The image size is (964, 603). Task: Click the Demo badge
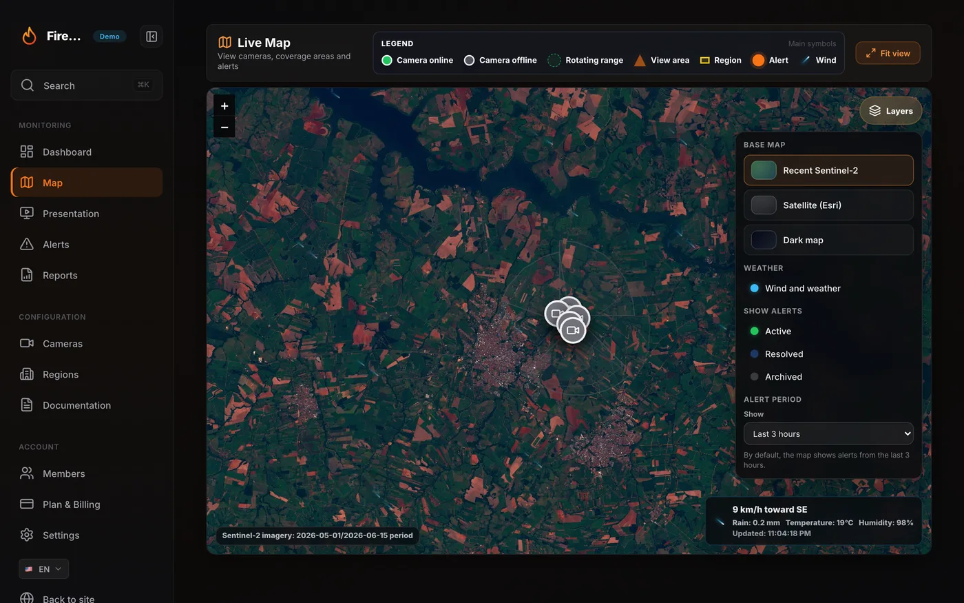click(109, 37)
